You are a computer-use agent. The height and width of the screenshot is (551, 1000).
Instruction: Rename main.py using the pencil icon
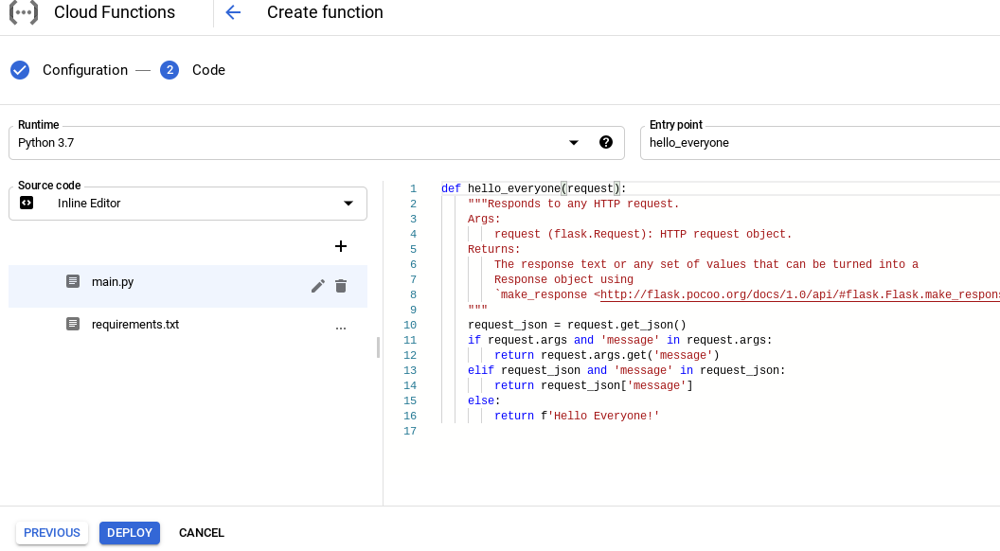point(318,286)
